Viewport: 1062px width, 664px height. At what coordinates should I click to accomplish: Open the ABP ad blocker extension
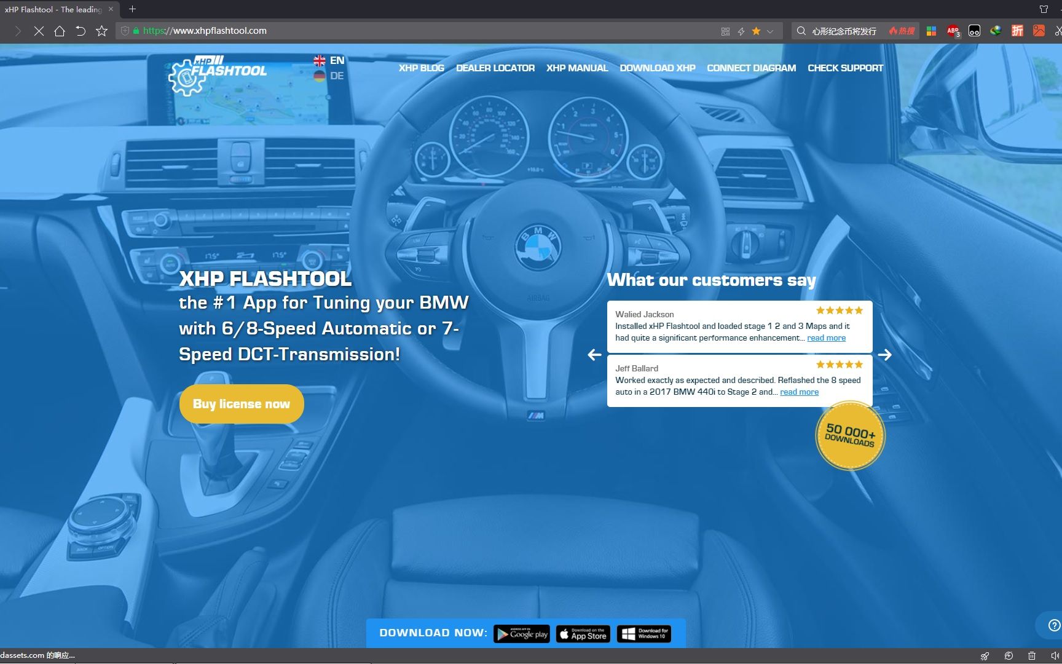(953, 31)
